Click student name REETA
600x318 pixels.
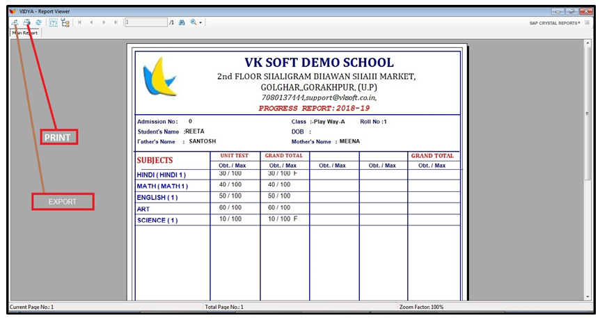tap(195, 132)
